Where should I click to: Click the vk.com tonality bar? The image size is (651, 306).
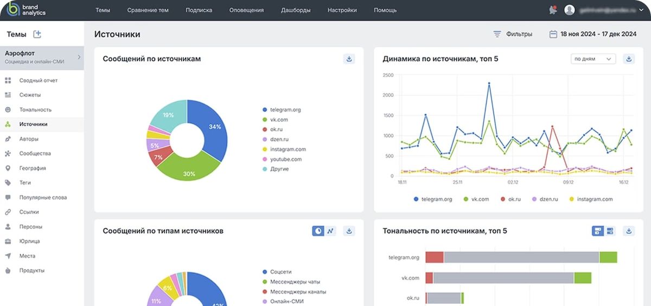508,278
